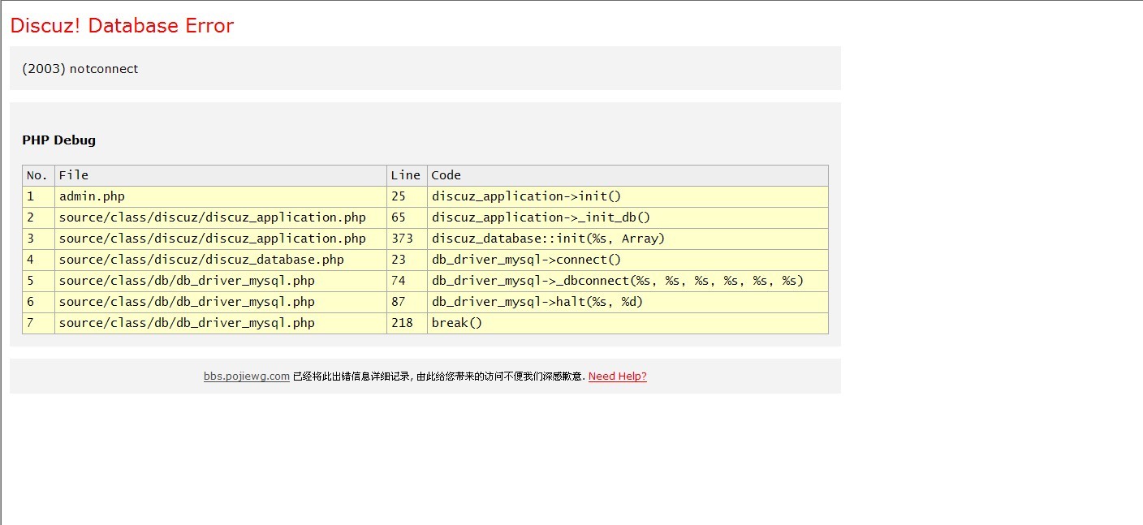This screenshot has width=1143, height=525.
Task: Select line number 373 cell
Action: [x=402, y=239]
